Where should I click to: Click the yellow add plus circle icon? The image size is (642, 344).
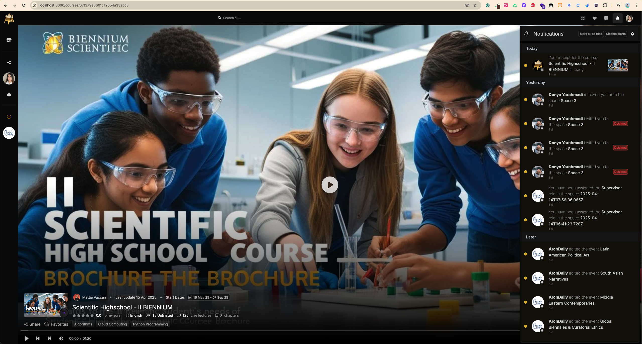click(x=9, y=117)
